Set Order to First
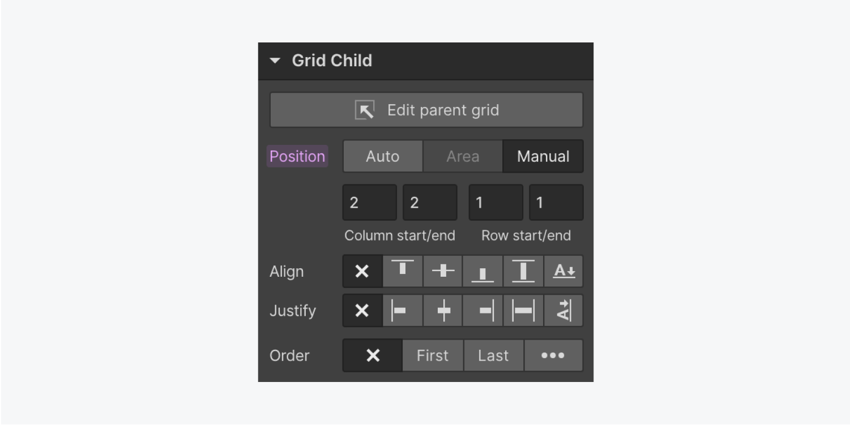 point(433,355)
